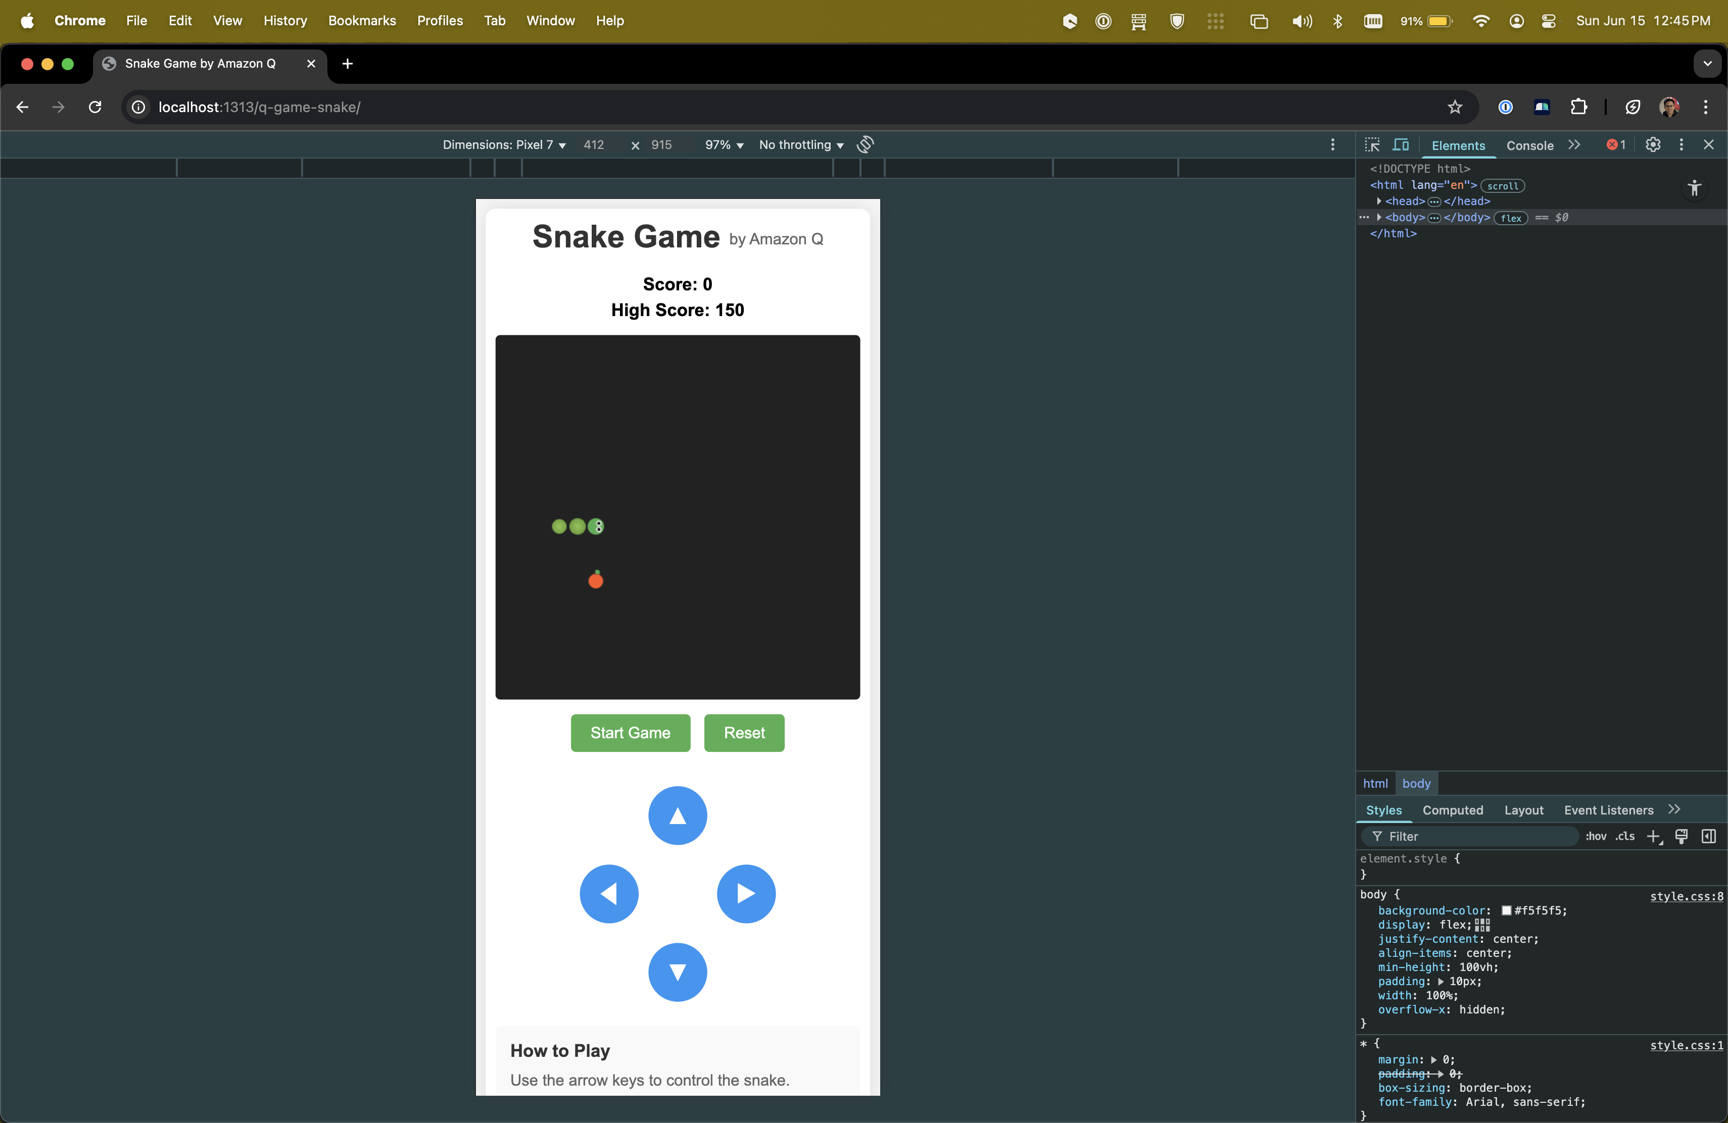Click the Start Game button

point(630,733)
